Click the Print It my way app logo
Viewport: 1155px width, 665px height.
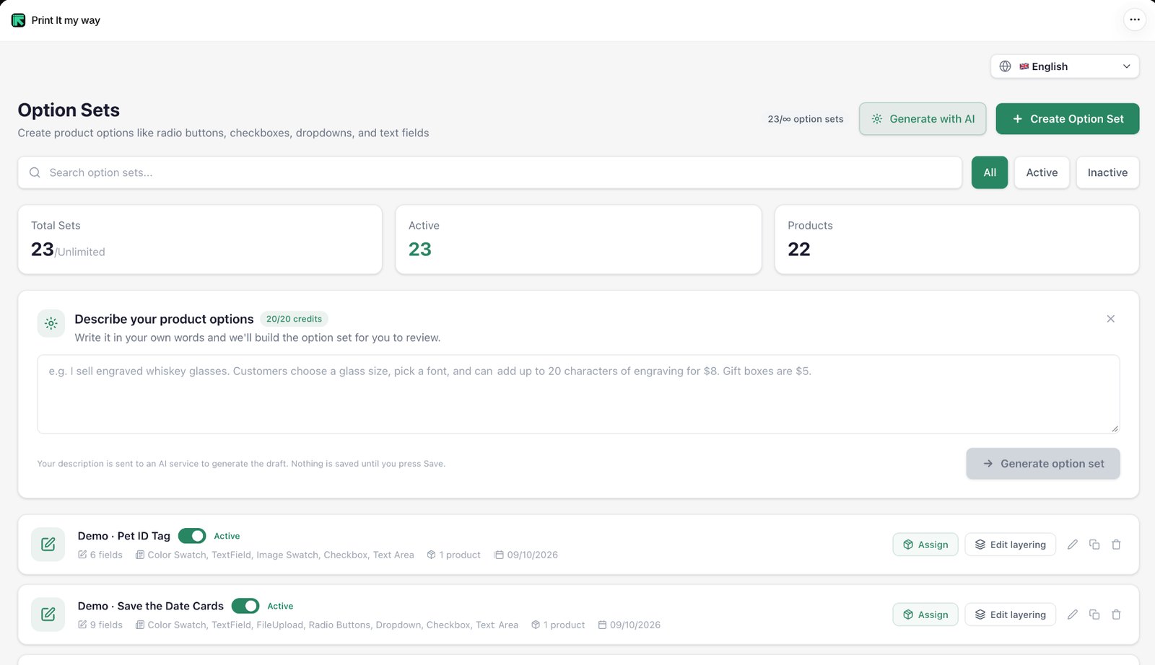[x=18, y=20]
